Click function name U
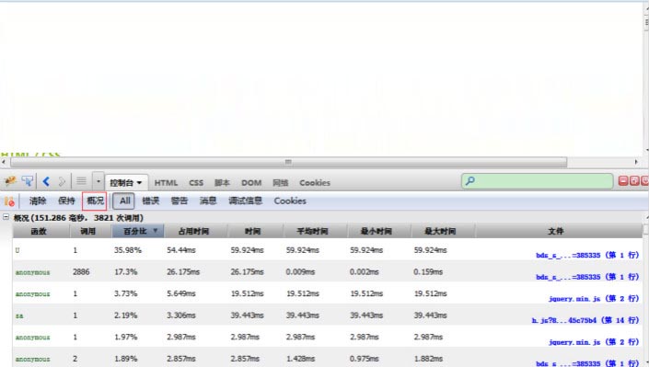 click(17, 250)
